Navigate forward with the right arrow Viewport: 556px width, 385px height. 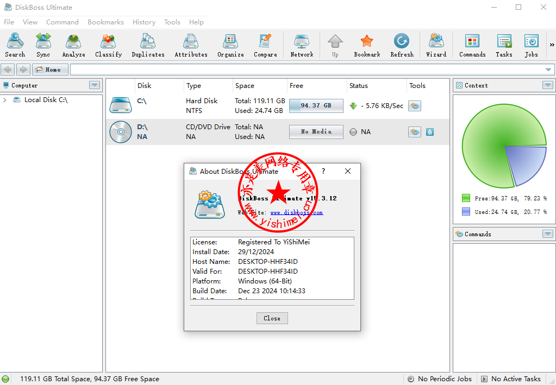[x=23, y=70]
